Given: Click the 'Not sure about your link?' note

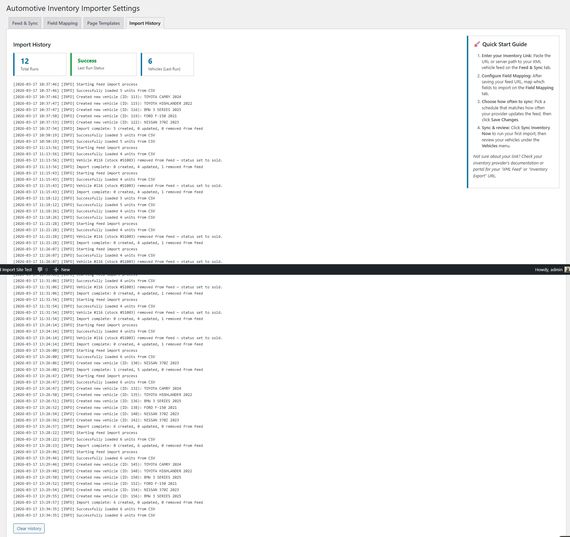Looking at the screenshot, I should pyautogui.click(x=510, y=166).
